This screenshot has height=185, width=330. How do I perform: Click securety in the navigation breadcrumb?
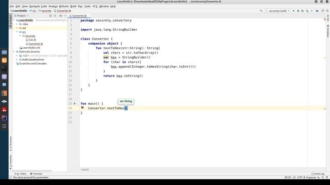coord(45,11)
